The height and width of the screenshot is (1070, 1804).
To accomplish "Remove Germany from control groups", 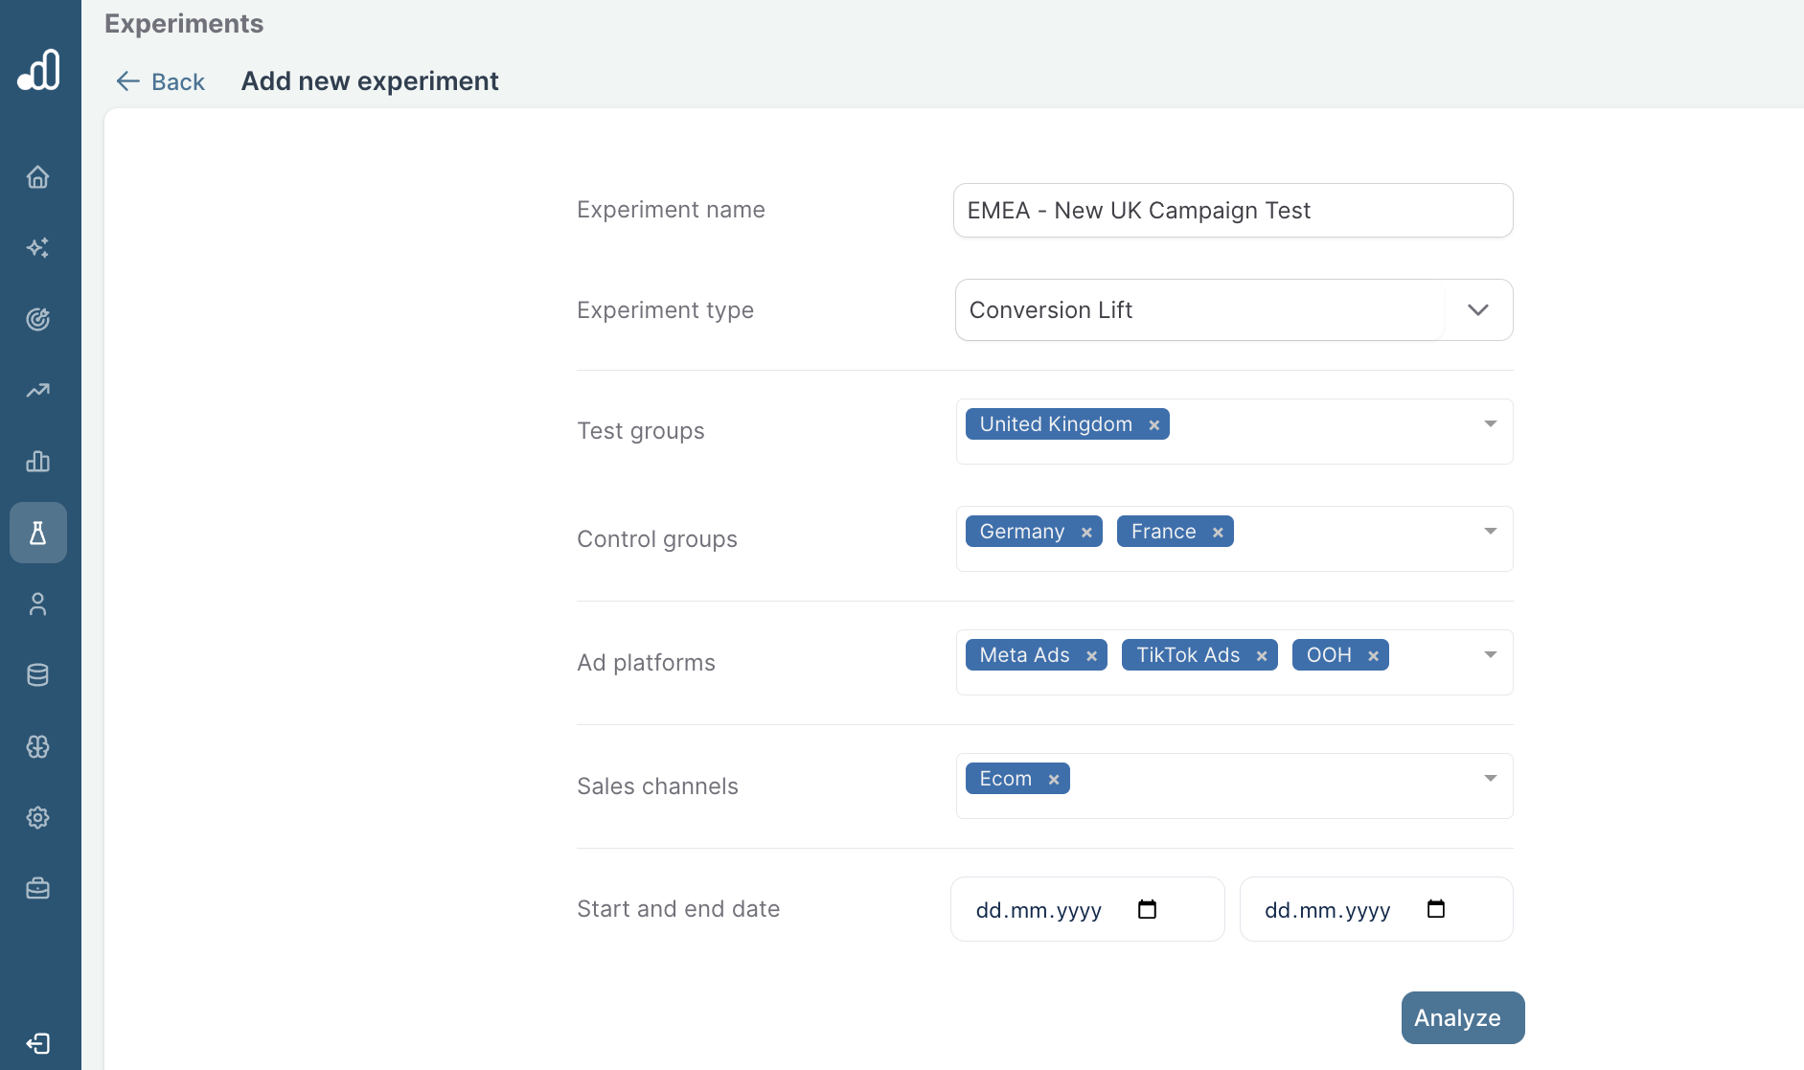I will point(1086,533).
